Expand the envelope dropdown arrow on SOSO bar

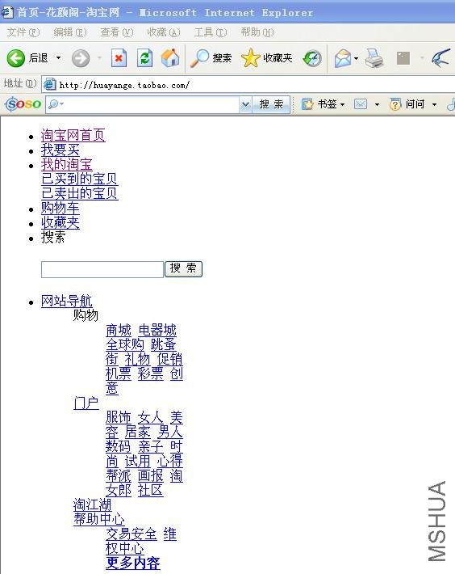[378, 105]
